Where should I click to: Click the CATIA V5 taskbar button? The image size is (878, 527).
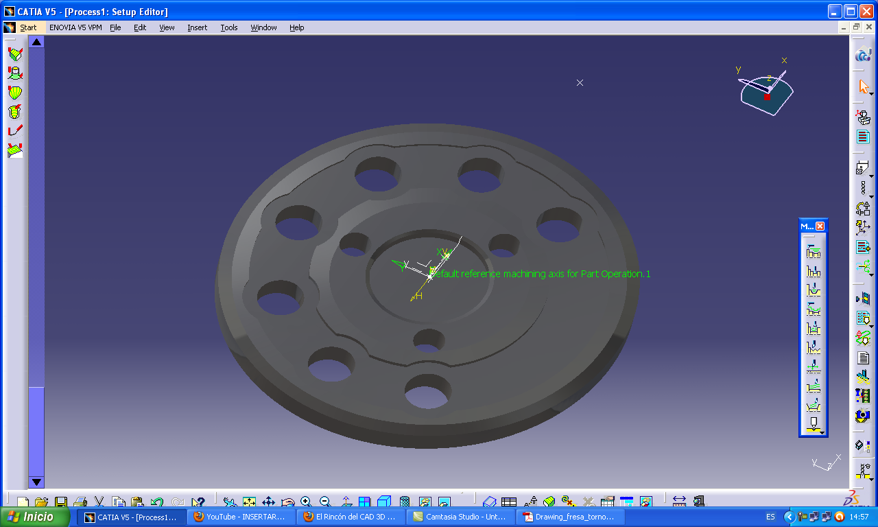(x=131, y=517)
